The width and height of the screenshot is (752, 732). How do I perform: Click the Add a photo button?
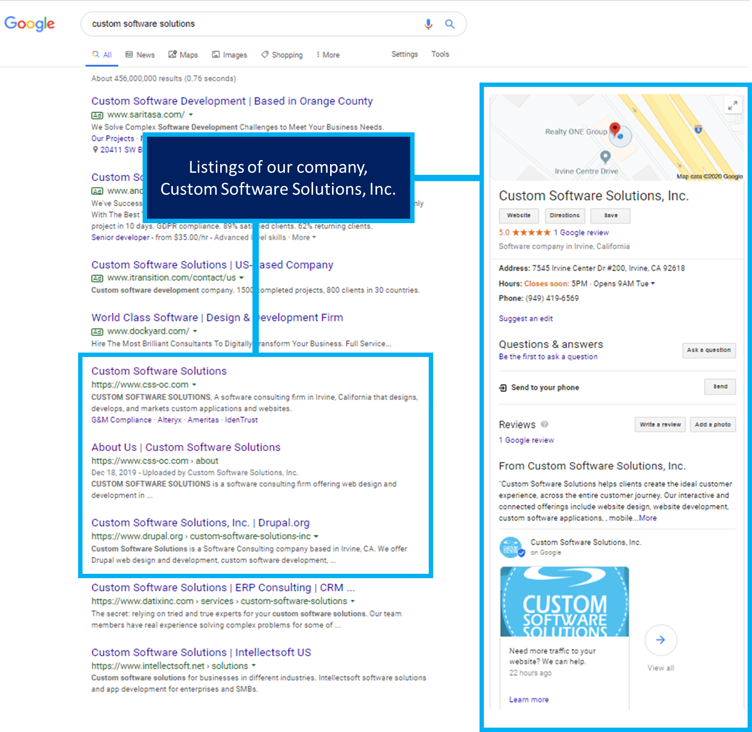(712, 424)
